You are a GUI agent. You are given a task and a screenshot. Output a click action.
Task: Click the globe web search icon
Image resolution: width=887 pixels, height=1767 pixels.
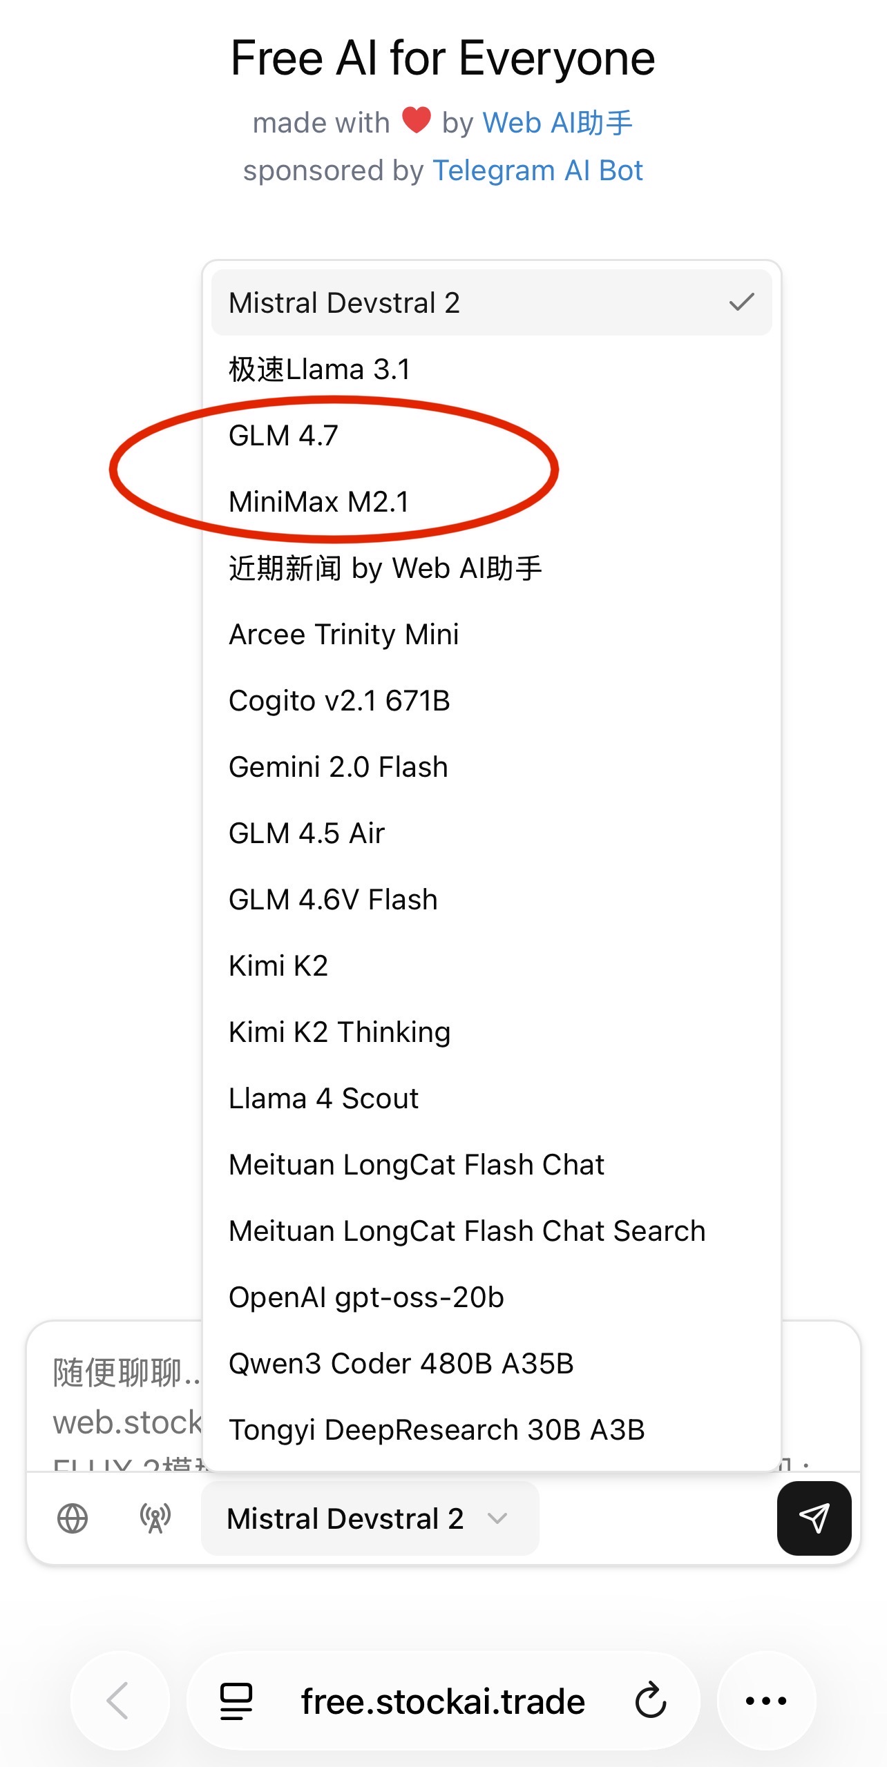coord(73,1518)
